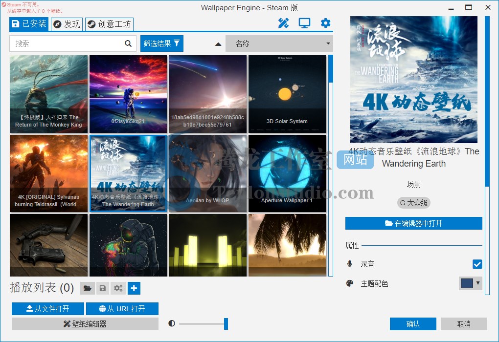The height and width of the screenshot is (342, 499).
Task: Select The Wandering Earth wallpaper tile
Action: point(128,173)
